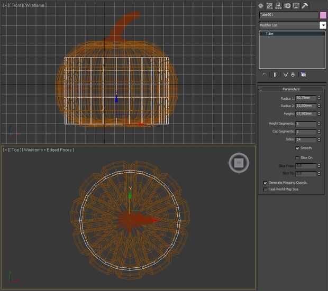Open the Hierarchy panel tab
Image resolution: width=328 pixels, height=291 pixels.
pyautogui.click(x=279, y=5)
